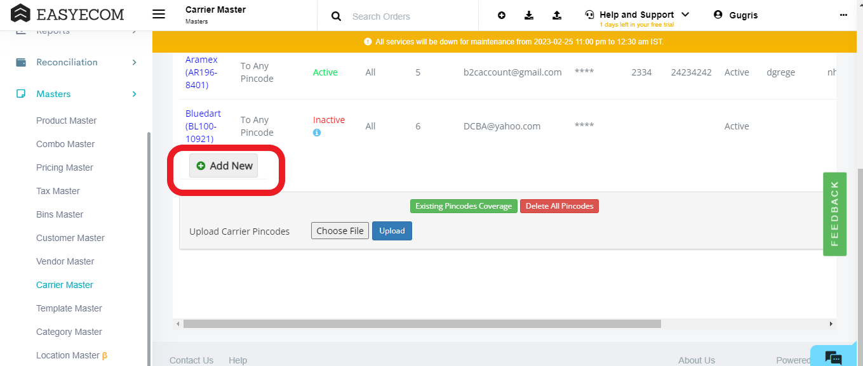Open Bluedart (BL100-10921) carrier link
Image resolution: width=863 pixels, height=366 pixels.
[203, 126]
